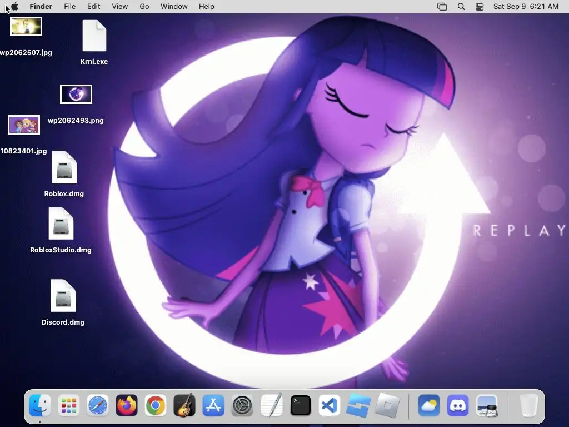Viewport: 569px width, 427px height.
Task: Select the wp2062493.png thumbnail
Action: click(76, 94)
